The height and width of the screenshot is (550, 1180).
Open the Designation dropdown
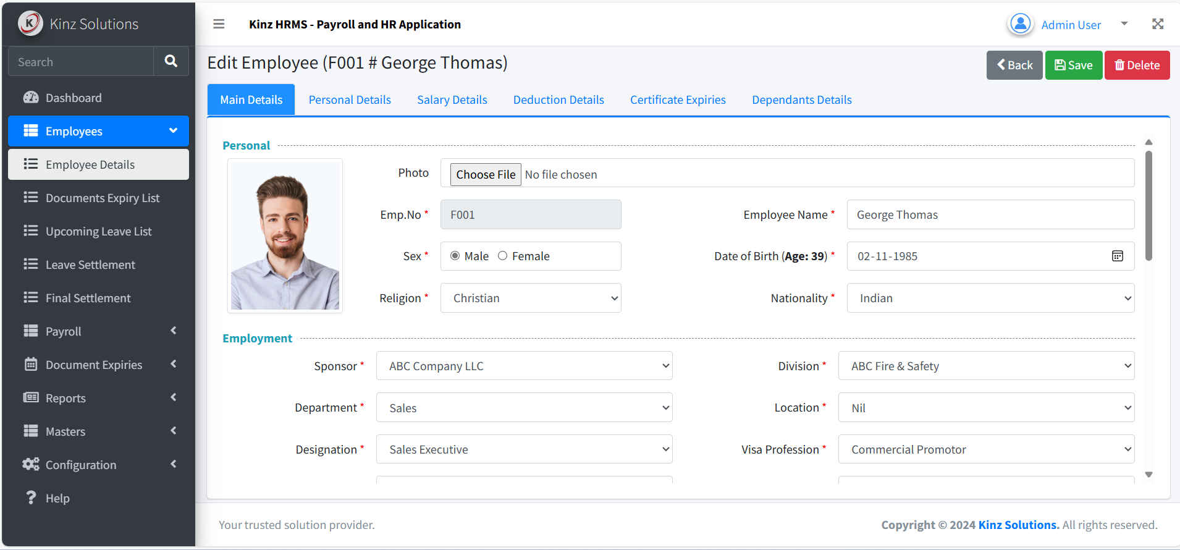click(x=525, y=449)
